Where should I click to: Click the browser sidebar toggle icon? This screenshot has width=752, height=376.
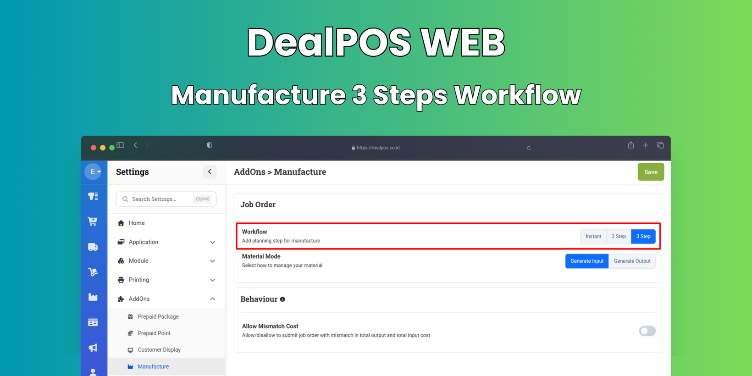pyautogui.click(x=120, y=145)
